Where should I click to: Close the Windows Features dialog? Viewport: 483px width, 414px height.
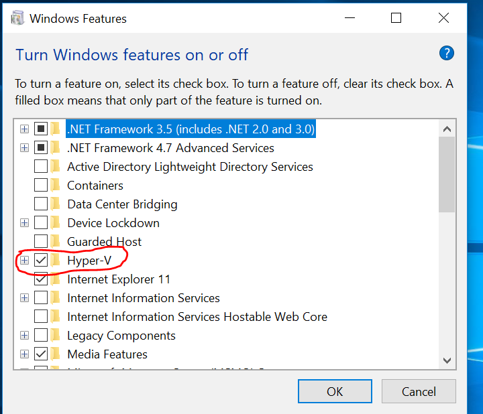[443, 18]
